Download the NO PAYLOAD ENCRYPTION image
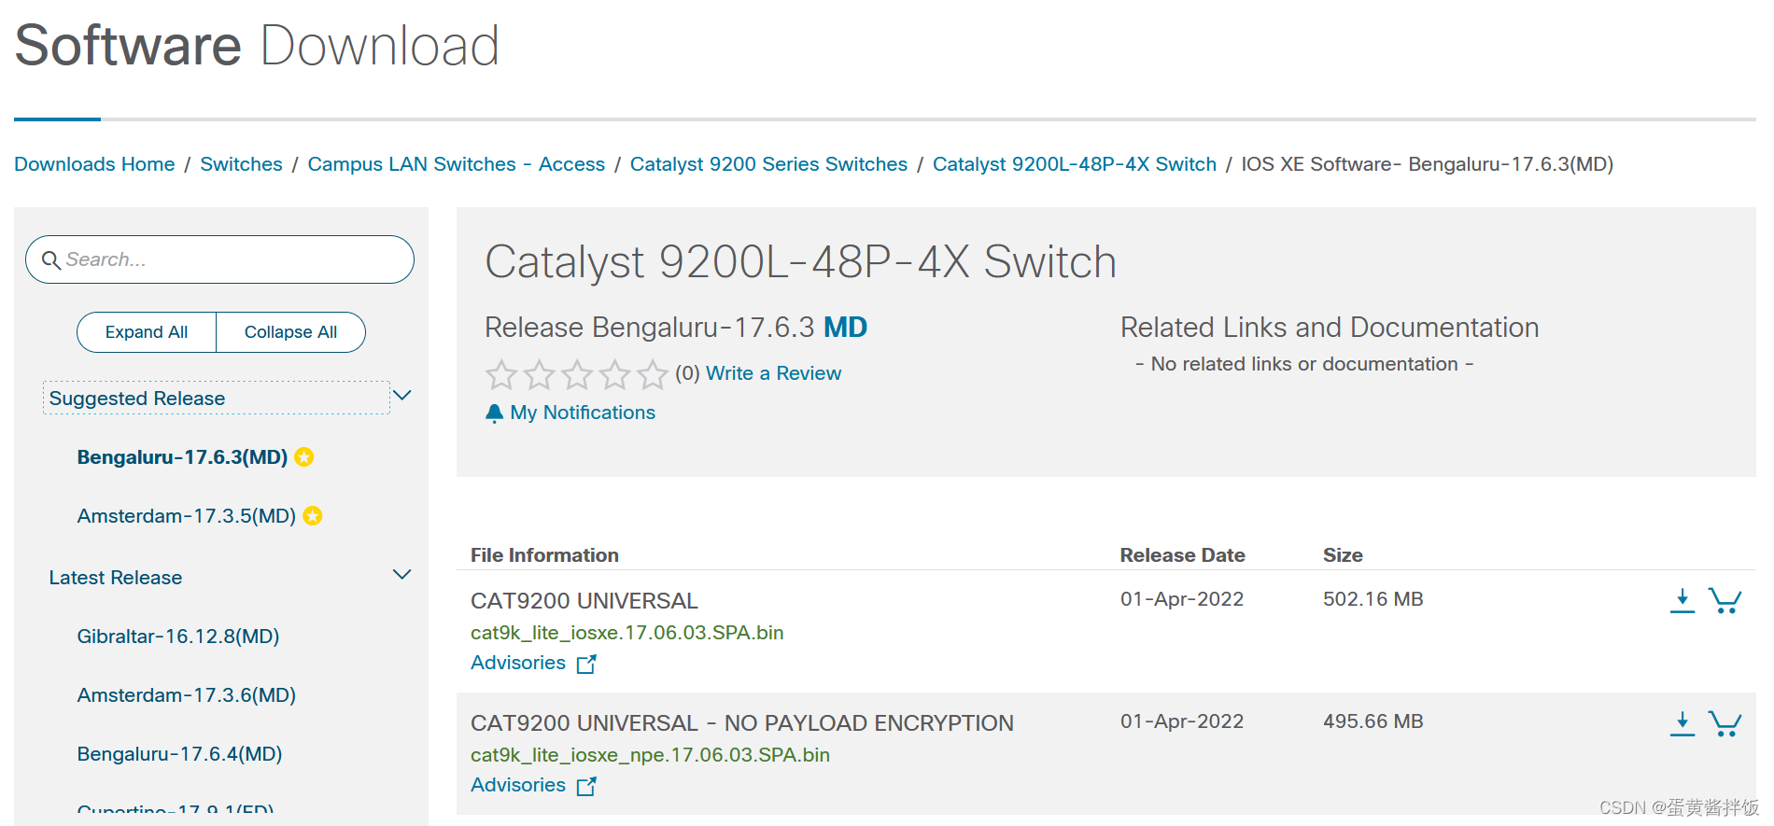Screen dimensions: 1774x826 [x=1682, y=723]
